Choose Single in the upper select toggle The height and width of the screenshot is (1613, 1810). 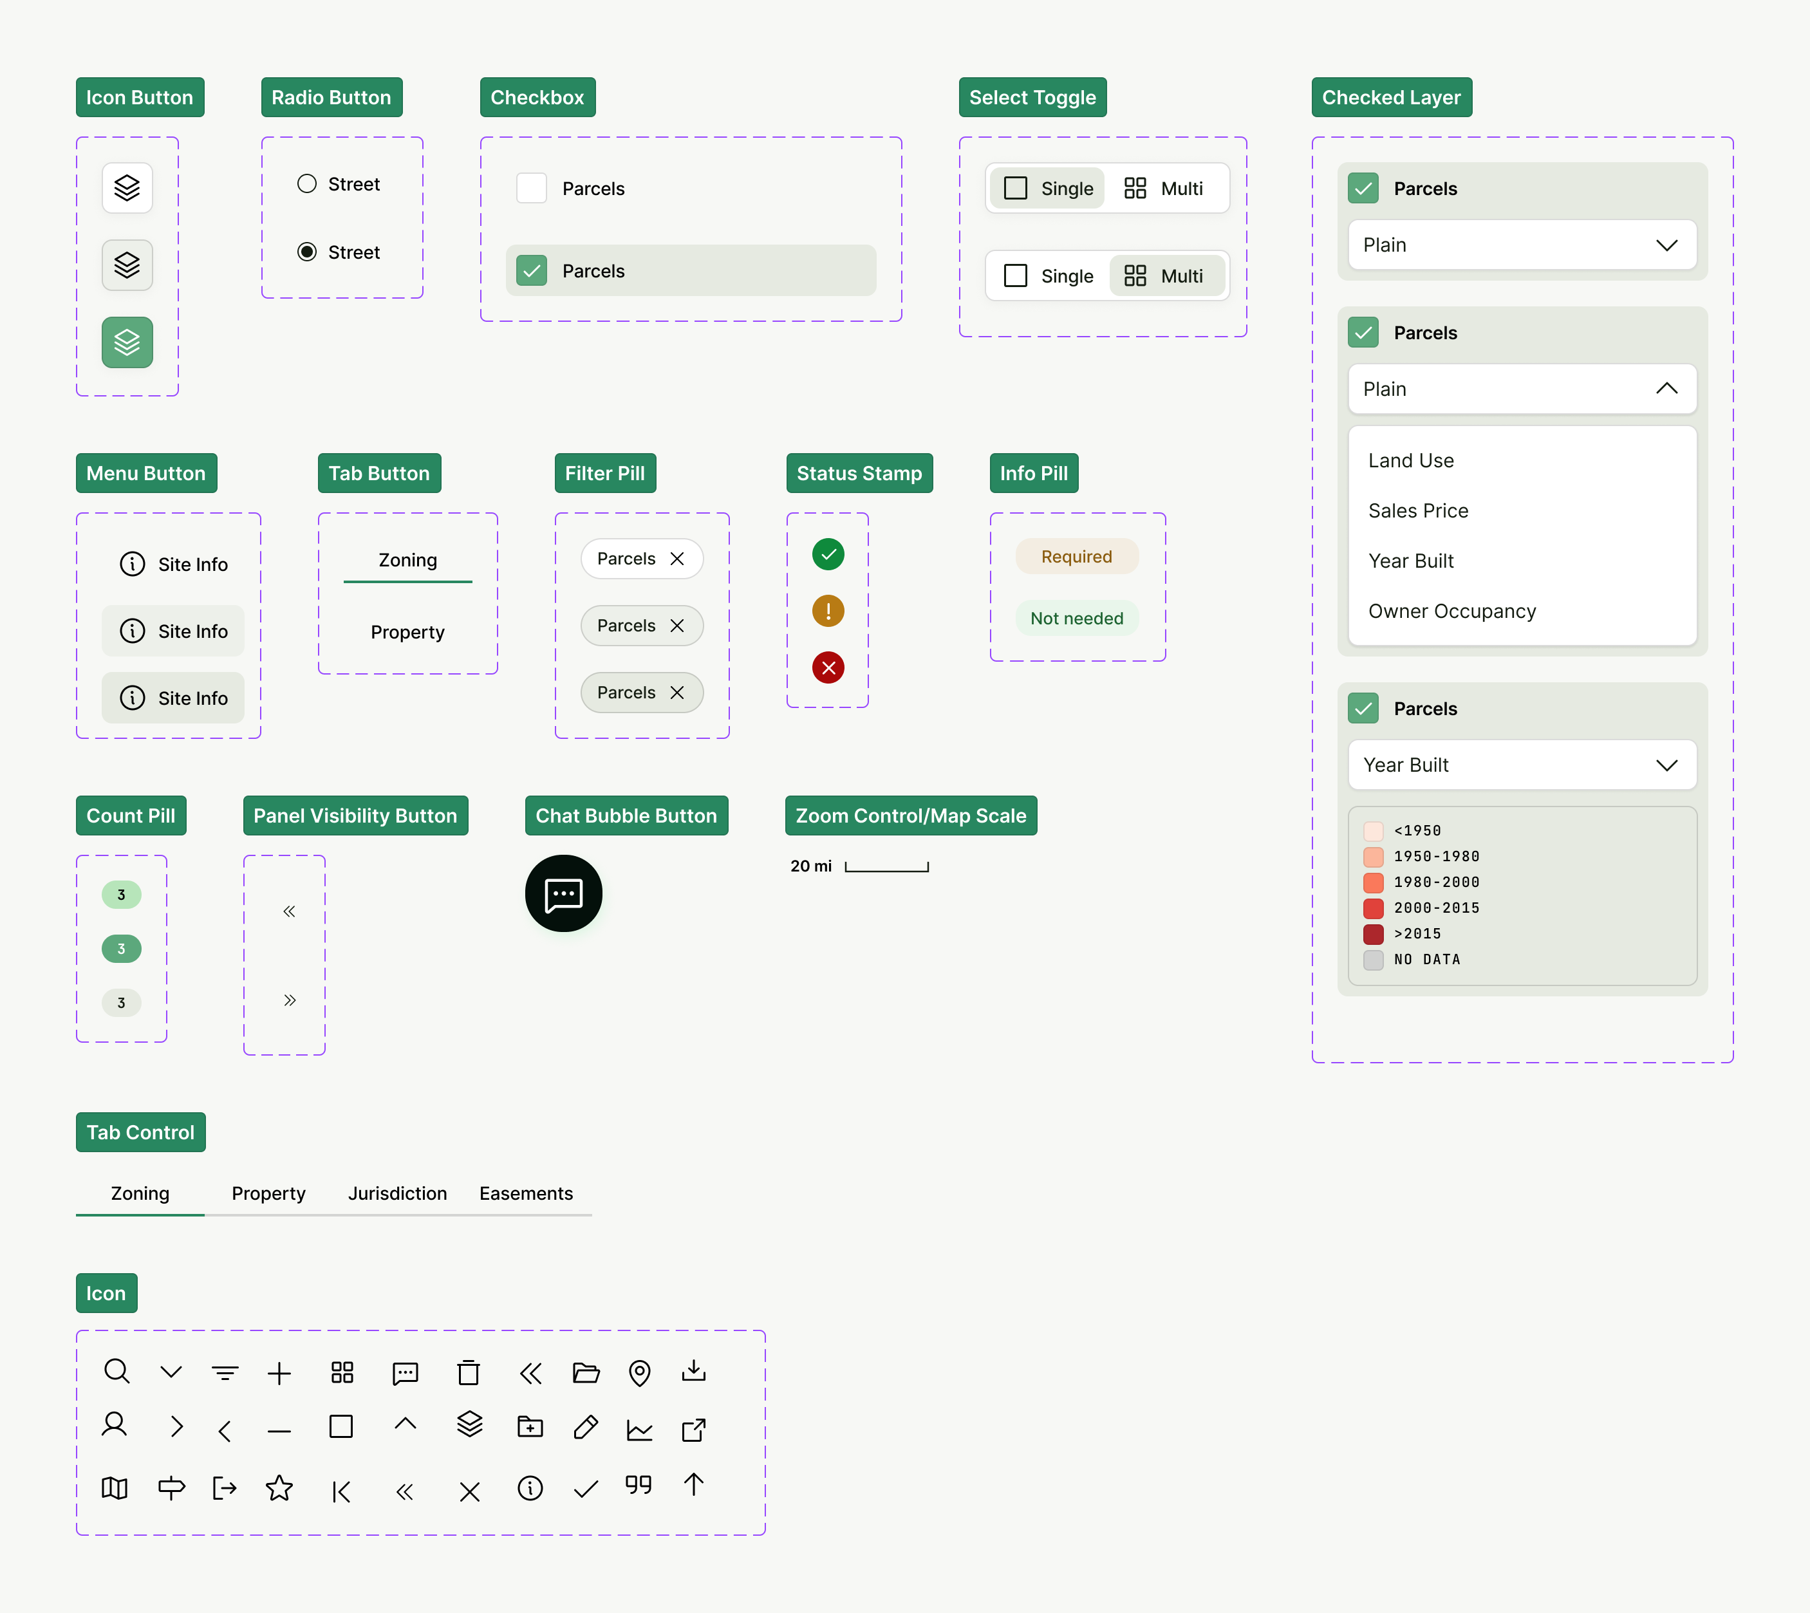point(1047,188)
